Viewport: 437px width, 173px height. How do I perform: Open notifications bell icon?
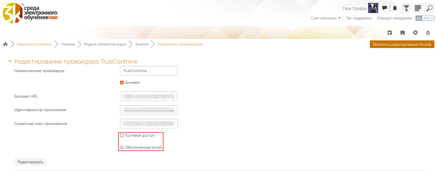click(395, 8)
